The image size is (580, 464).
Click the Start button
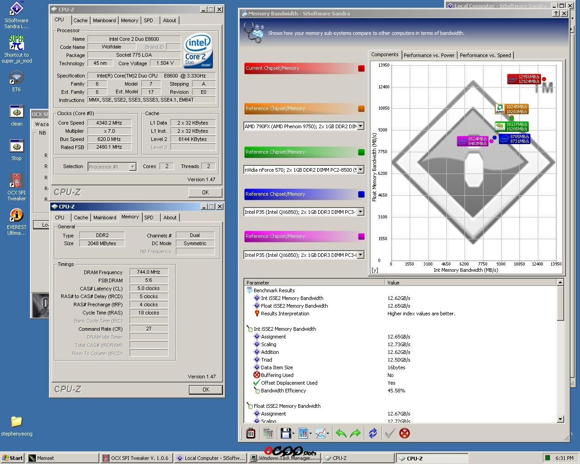[x=13, y=458]
